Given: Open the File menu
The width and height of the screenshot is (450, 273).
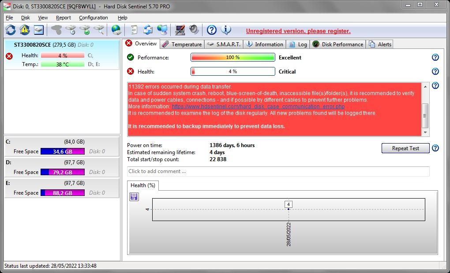Looking at the screenshot, I should point(9,18).
